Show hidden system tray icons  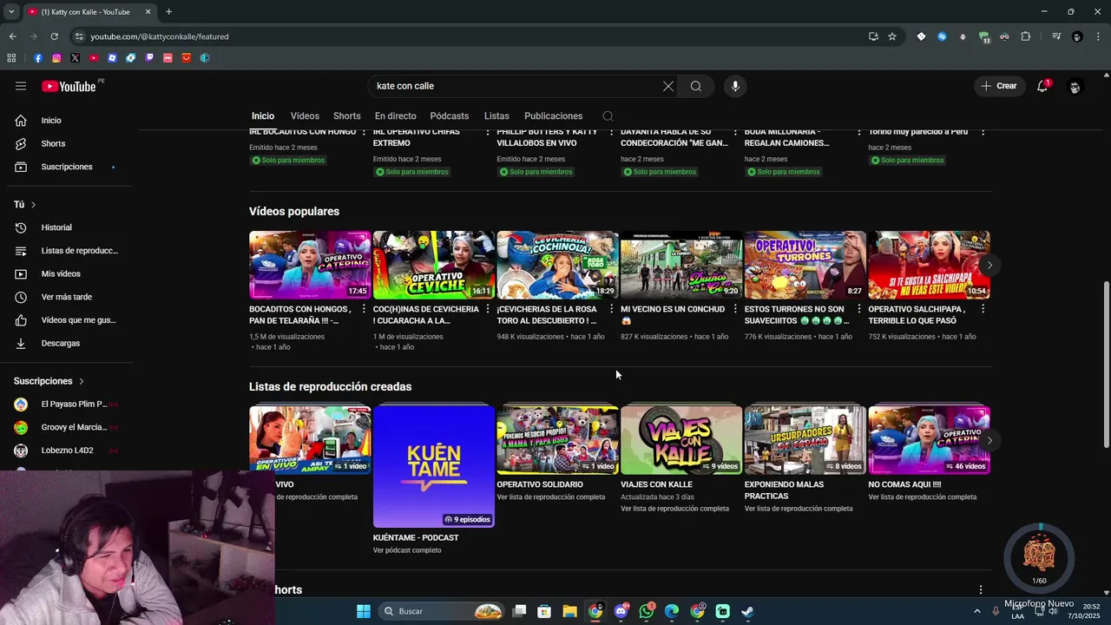tap(977, 611)
